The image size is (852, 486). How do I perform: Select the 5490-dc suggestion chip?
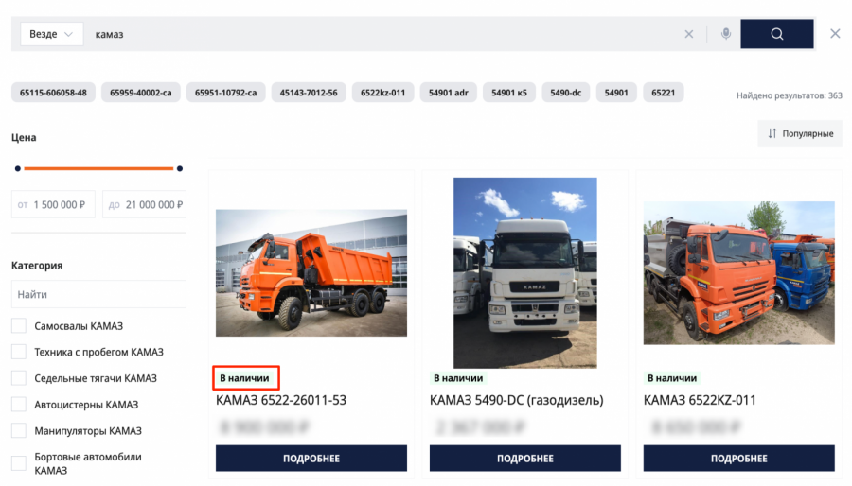click(x=566, y=93)
